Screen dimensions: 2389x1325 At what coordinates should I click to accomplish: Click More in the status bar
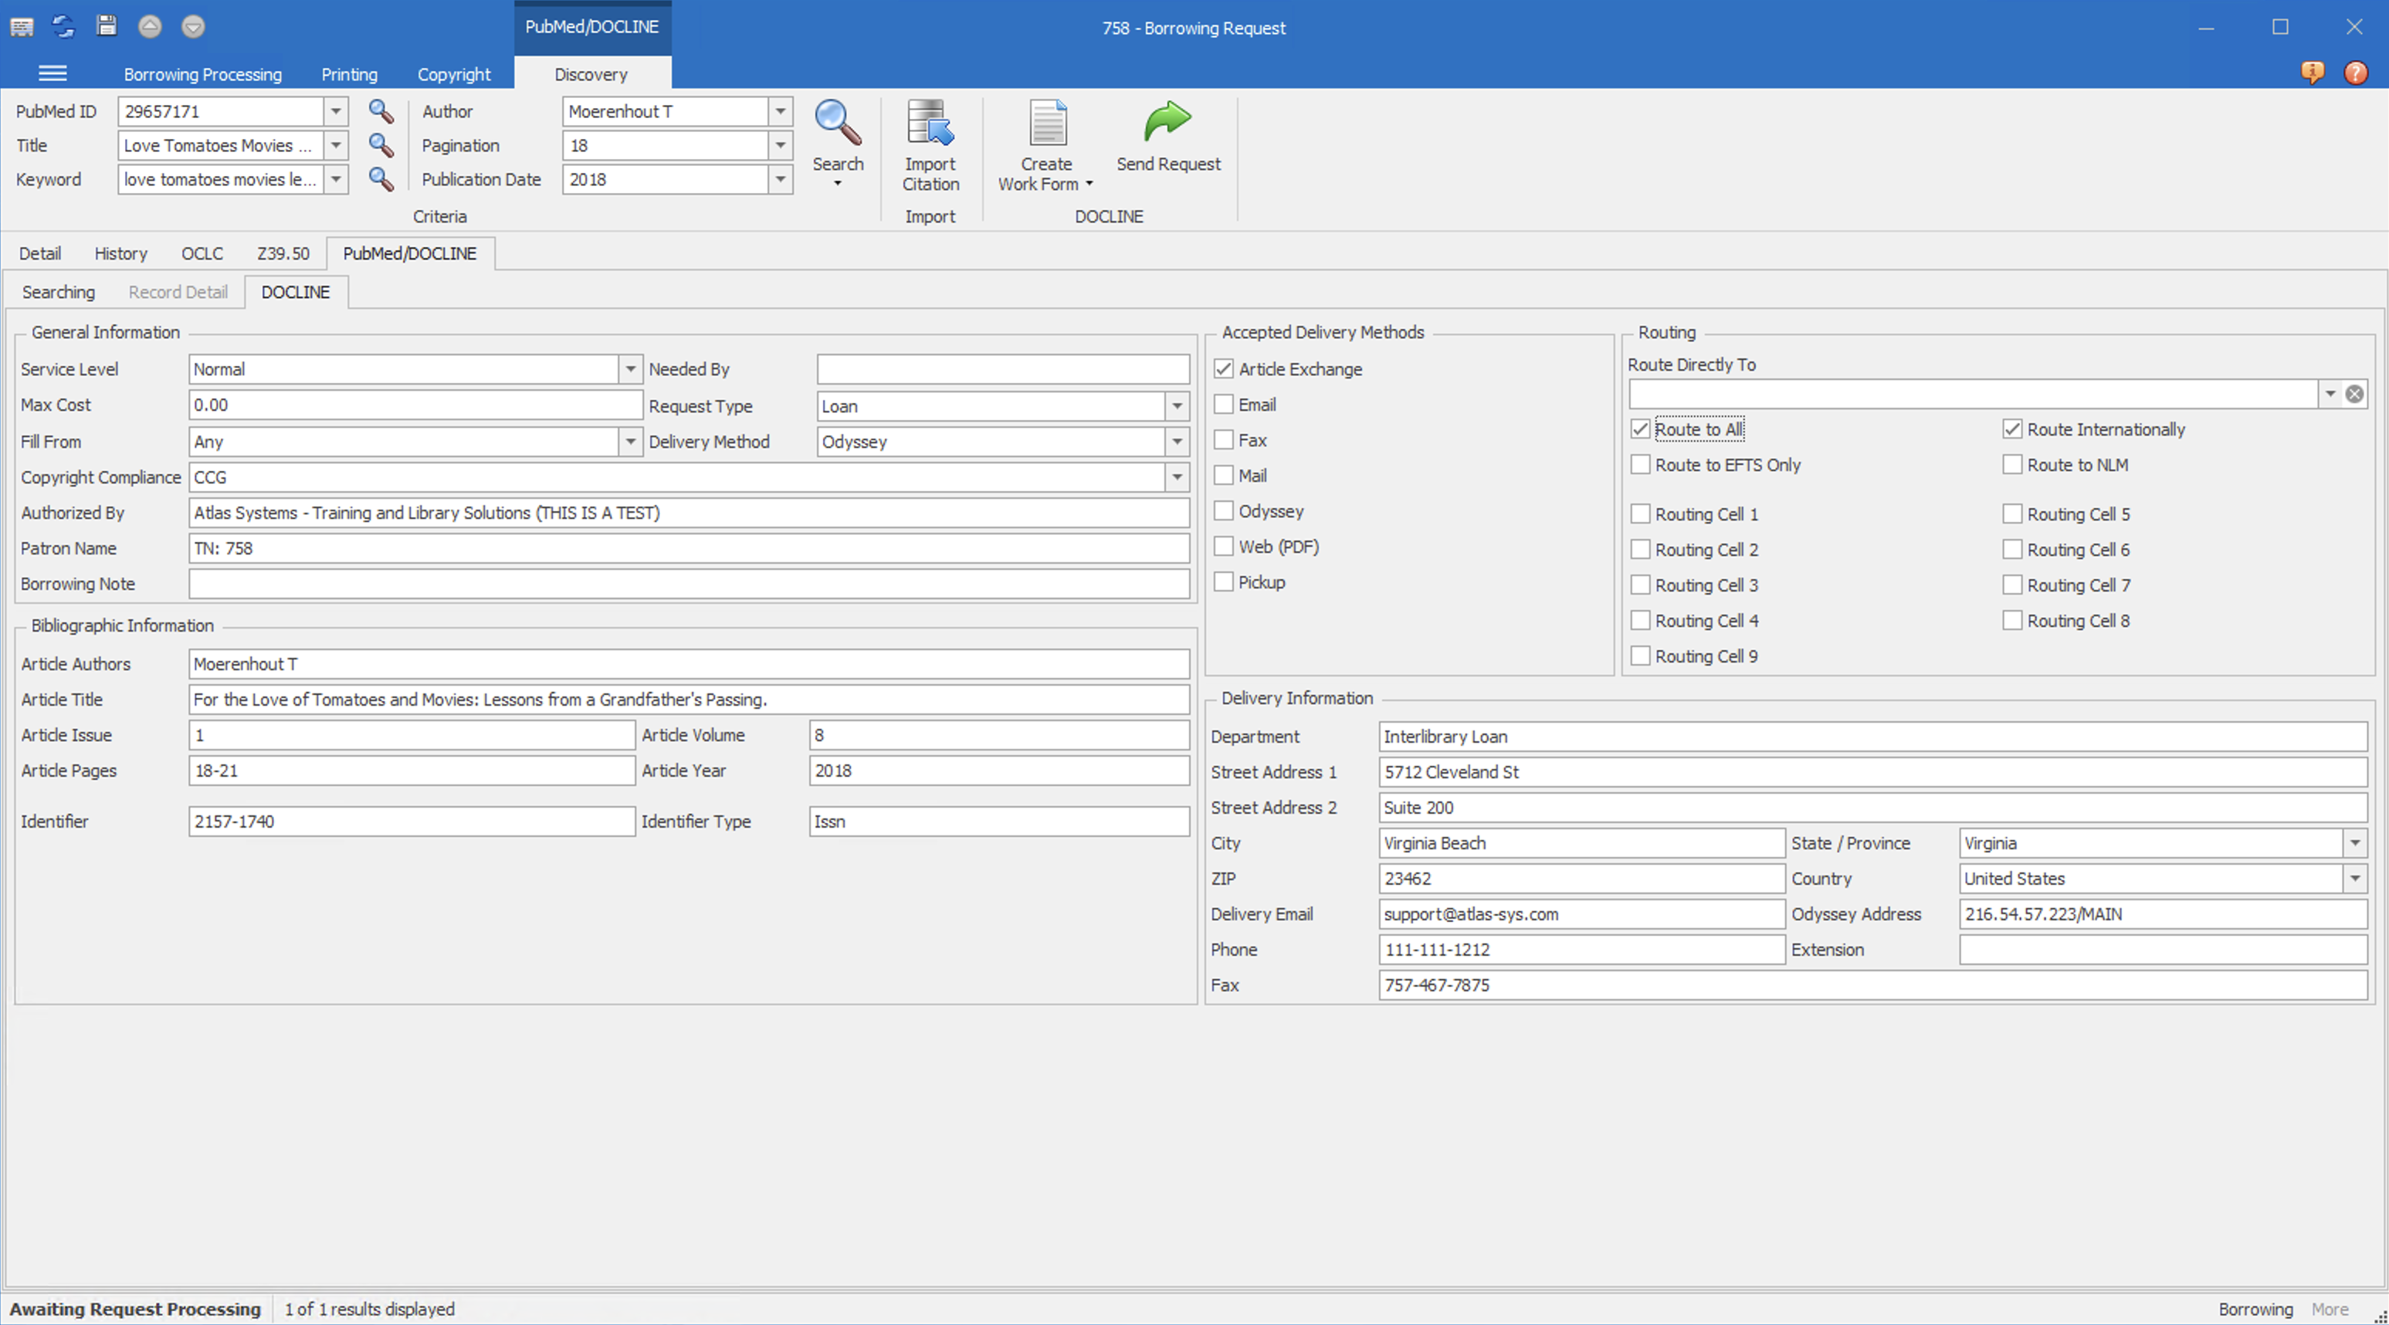click(2330, 1310)
